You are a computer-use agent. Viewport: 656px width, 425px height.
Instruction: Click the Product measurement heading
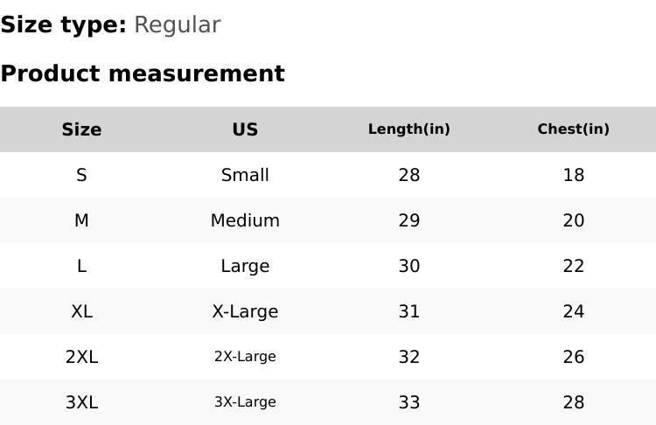143,73
